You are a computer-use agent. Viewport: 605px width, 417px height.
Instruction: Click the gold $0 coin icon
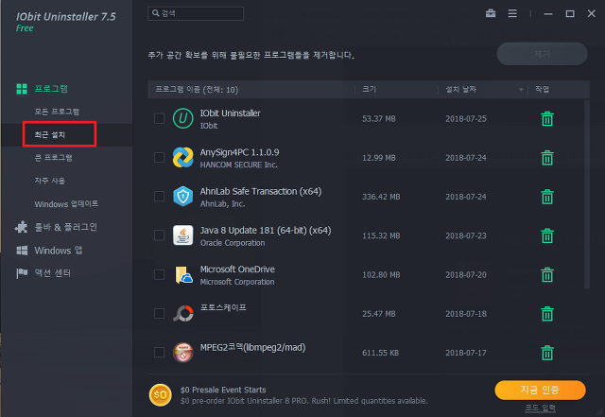160,395
